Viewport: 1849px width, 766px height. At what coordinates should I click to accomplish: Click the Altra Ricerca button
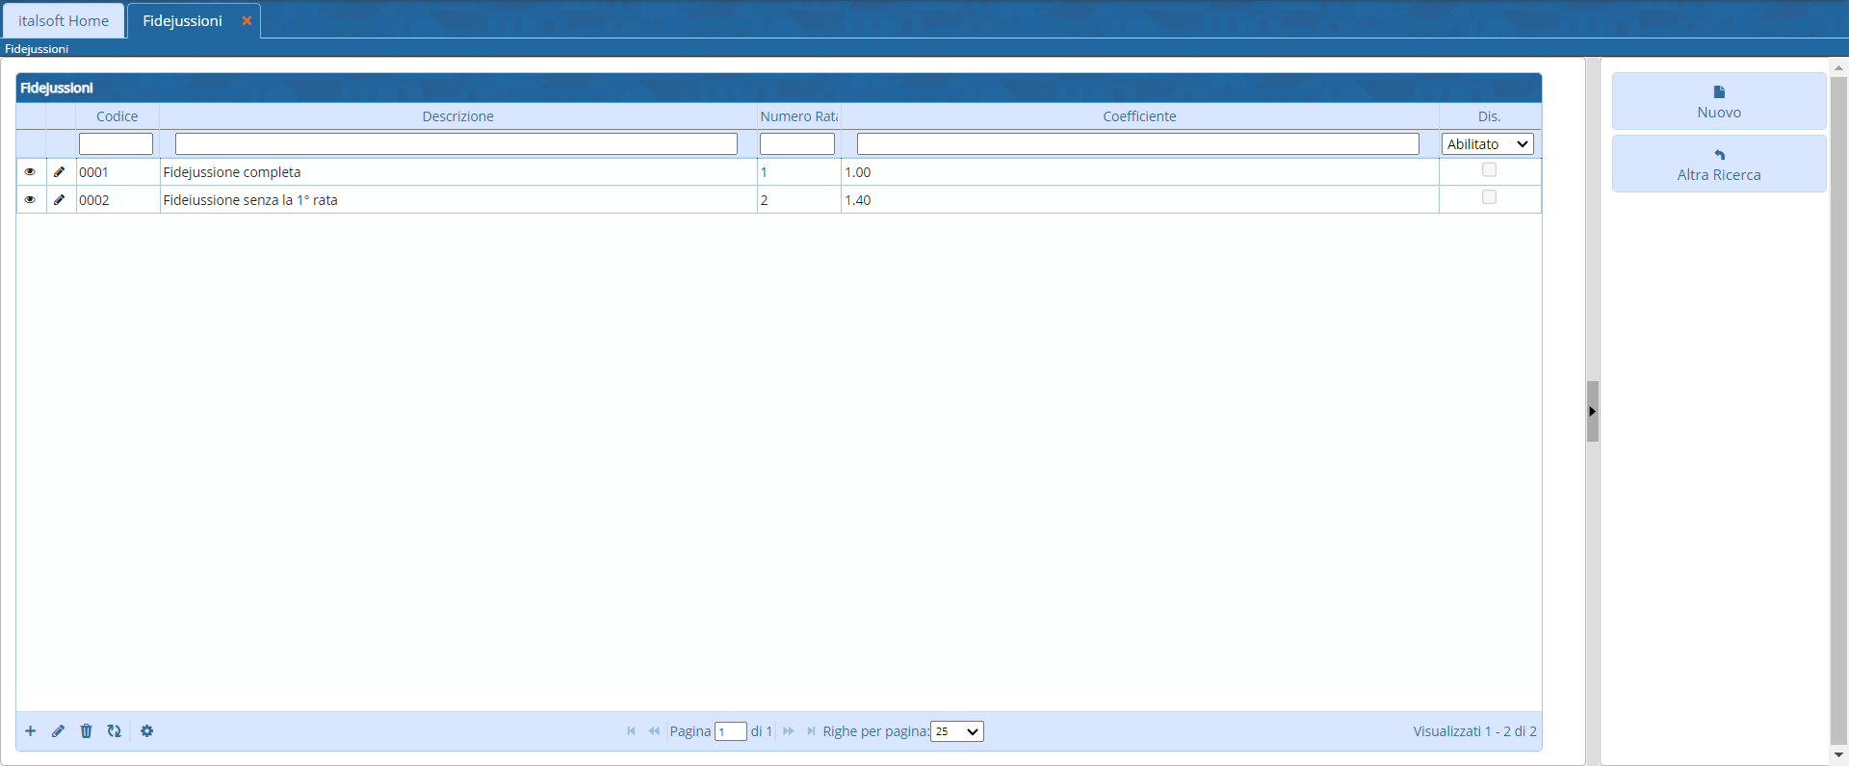pos(1718,164)
